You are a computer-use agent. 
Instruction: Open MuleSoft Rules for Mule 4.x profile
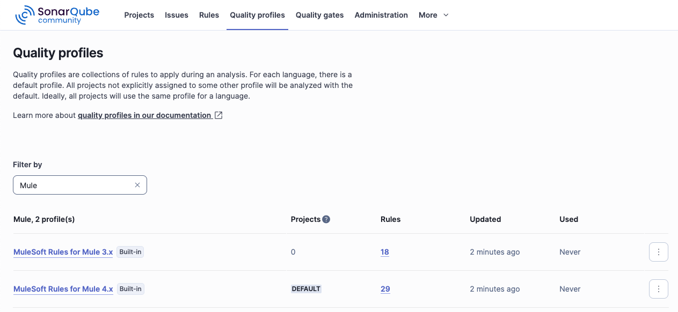click(63, 289)
